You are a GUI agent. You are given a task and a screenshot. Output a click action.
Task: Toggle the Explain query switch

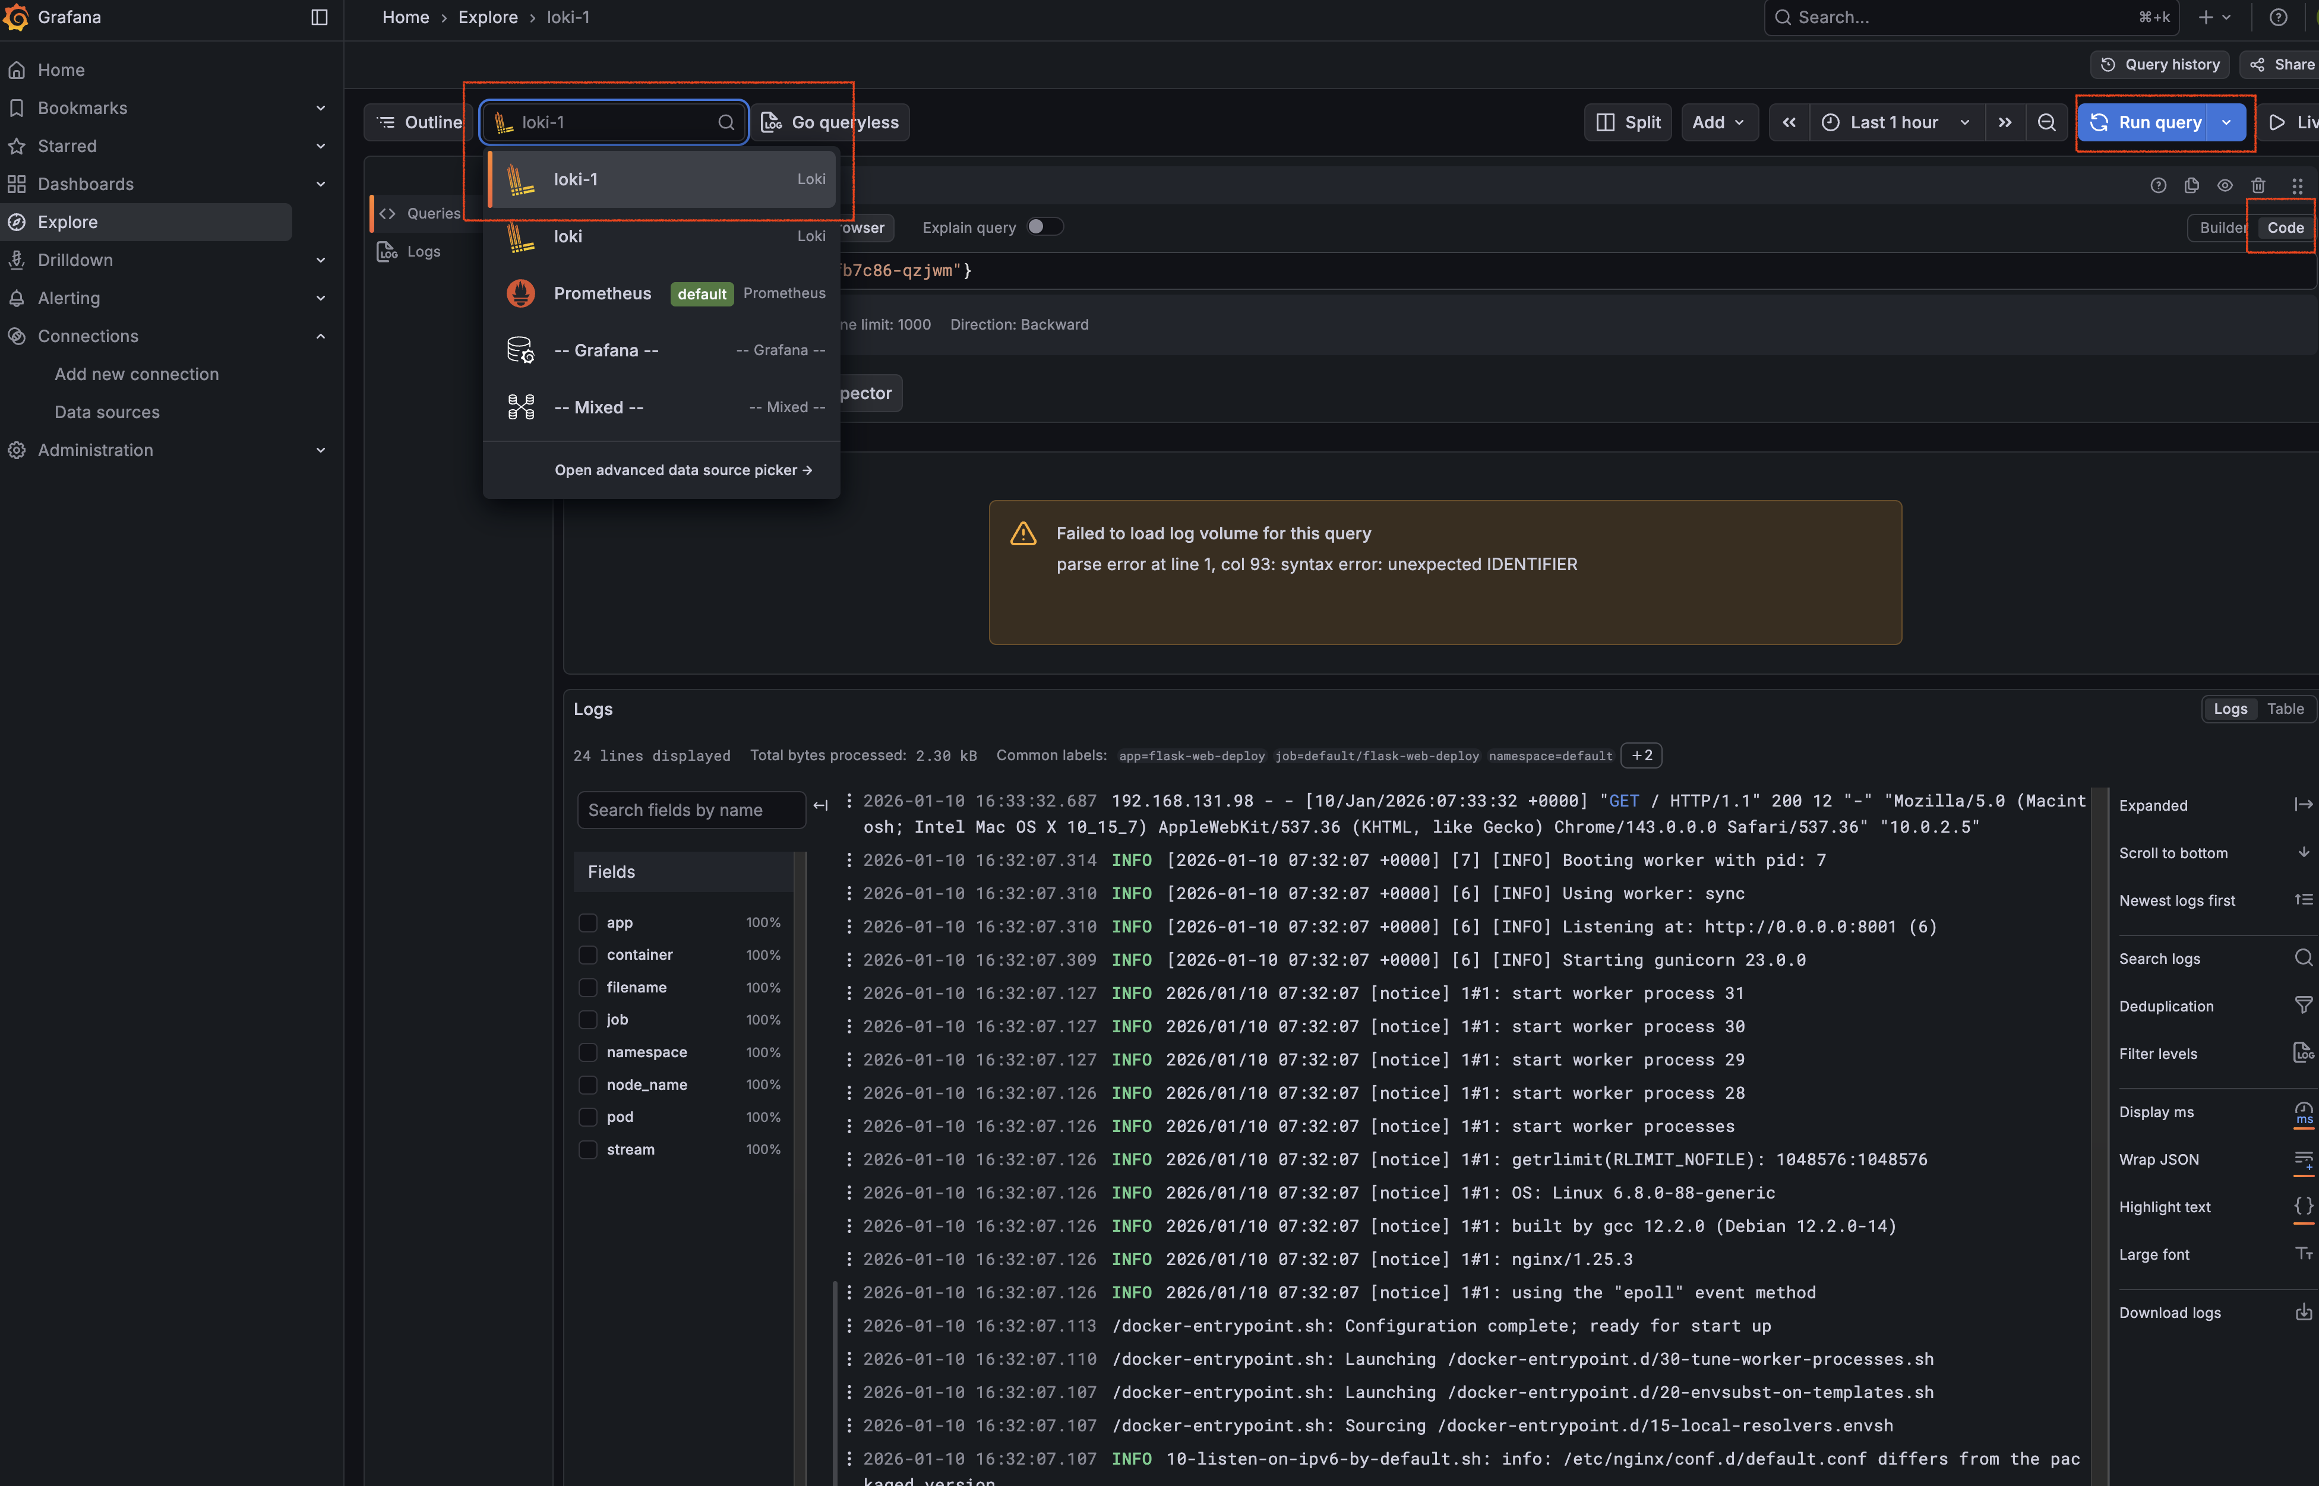click(x=1044, y=227)
